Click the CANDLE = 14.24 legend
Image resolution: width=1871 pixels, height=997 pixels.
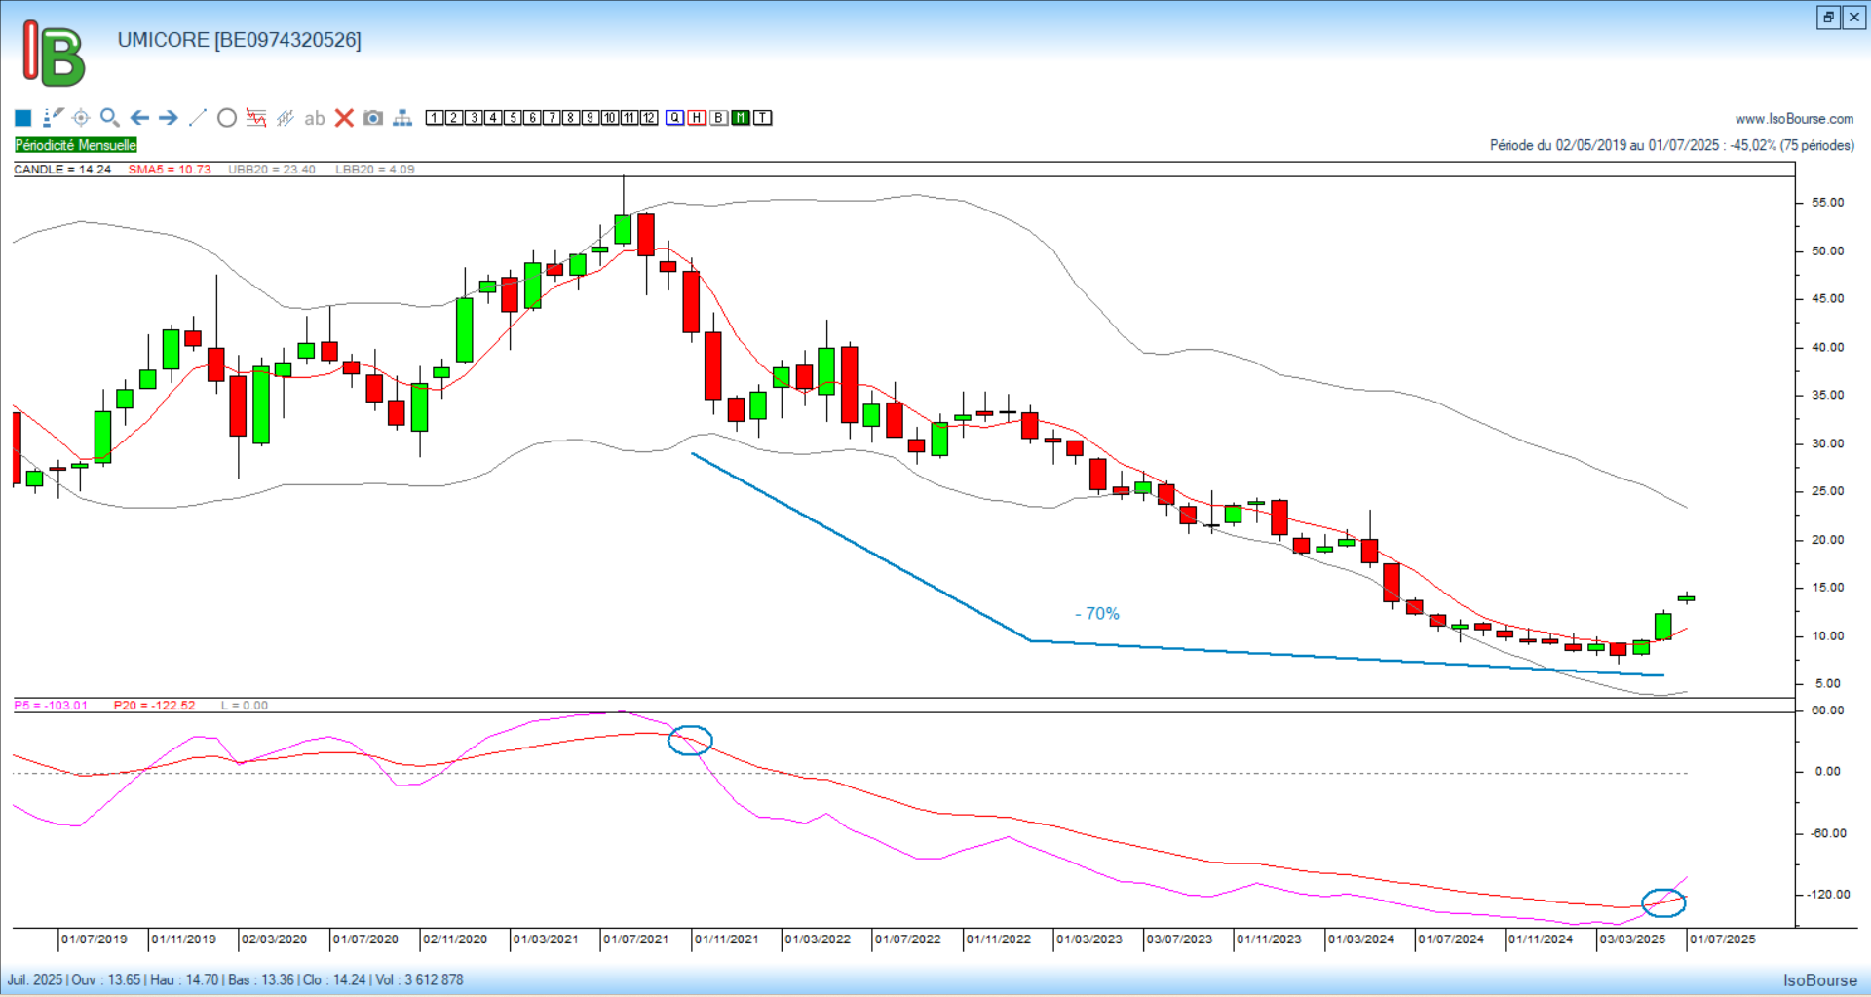tap(62, 170)
